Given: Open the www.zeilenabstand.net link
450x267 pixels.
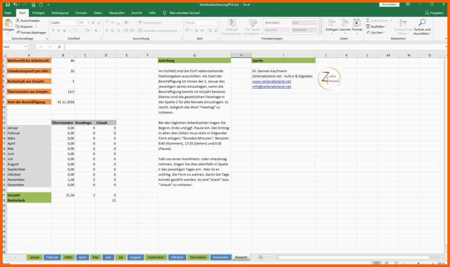Looking at the screenshot, I should [272, 81].
